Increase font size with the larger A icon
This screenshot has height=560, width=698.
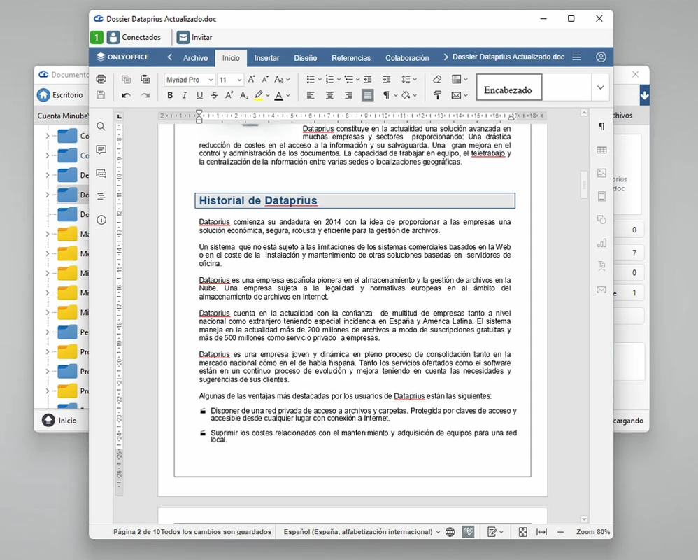click(x=252, y=79)
